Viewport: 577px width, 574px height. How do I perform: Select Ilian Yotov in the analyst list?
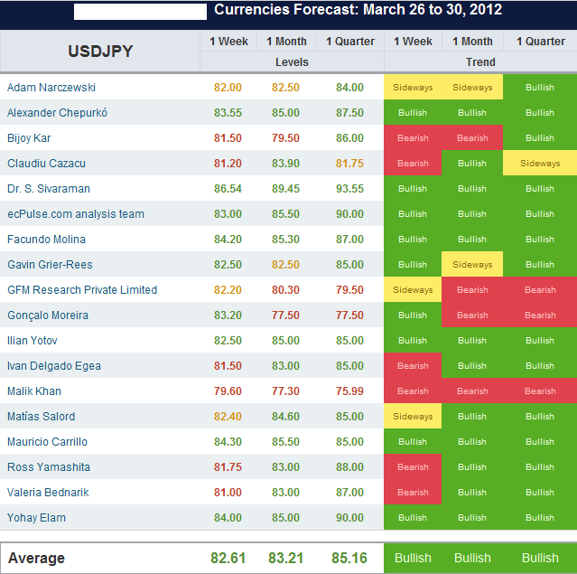click(33, 341)
